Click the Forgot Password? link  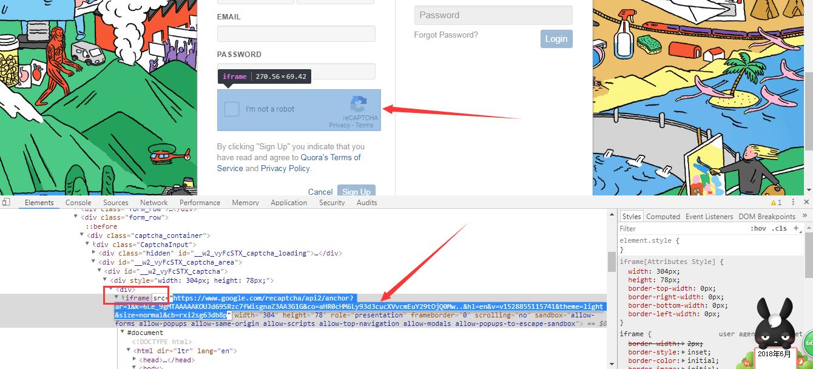tap(446, 35)
